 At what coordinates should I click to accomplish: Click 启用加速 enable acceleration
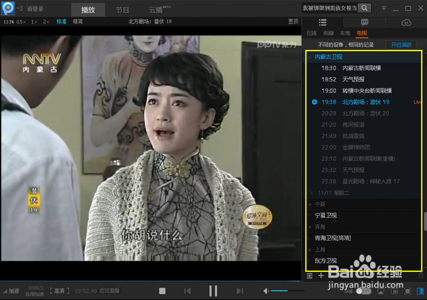coord(35,294)
